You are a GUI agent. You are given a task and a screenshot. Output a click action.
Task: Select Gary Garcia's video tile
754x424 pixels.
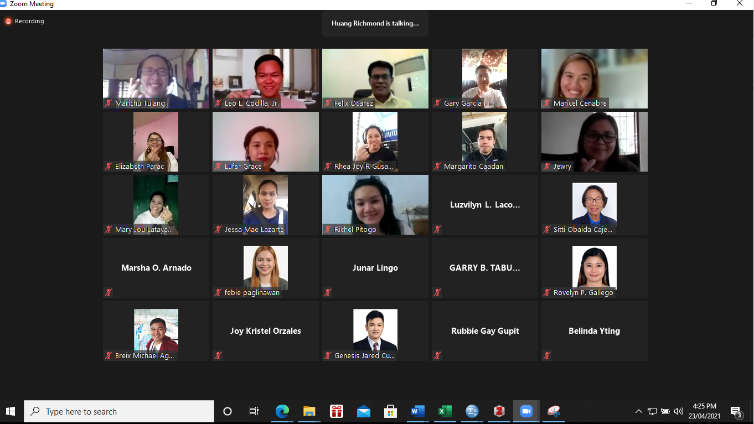[x=485, y=79]
